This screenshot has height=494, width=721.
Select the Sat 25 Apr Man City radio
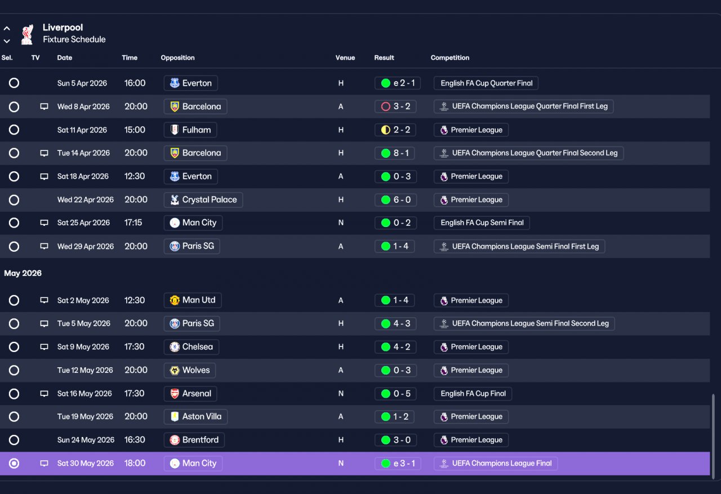point(14,223)
